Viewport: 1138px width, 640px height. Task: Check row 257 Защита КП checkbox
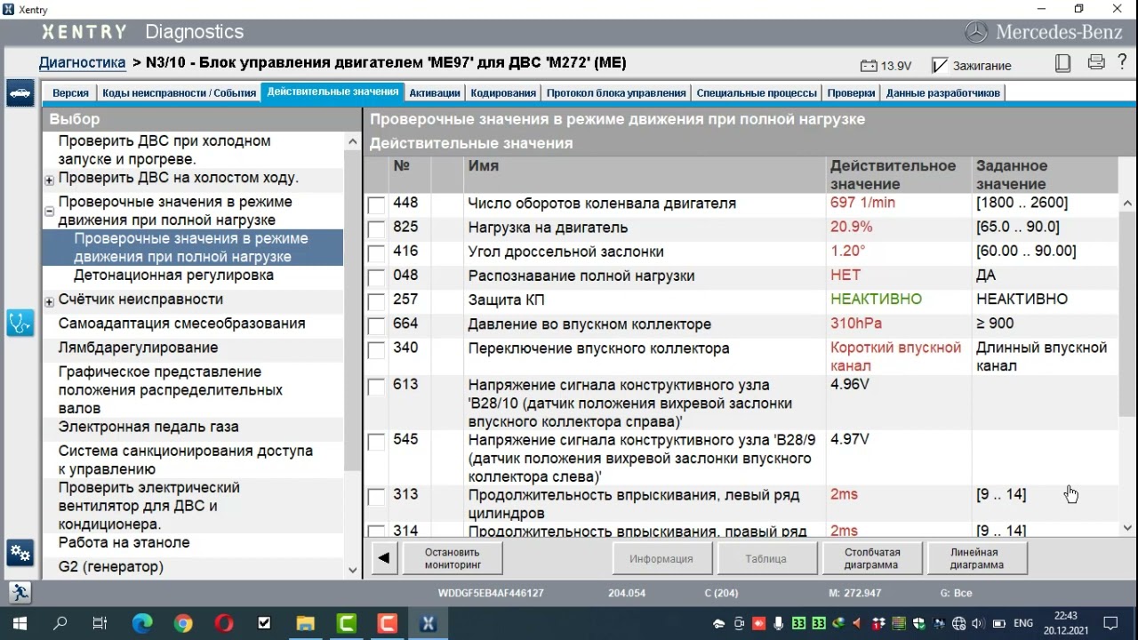(x=376, y=301)
